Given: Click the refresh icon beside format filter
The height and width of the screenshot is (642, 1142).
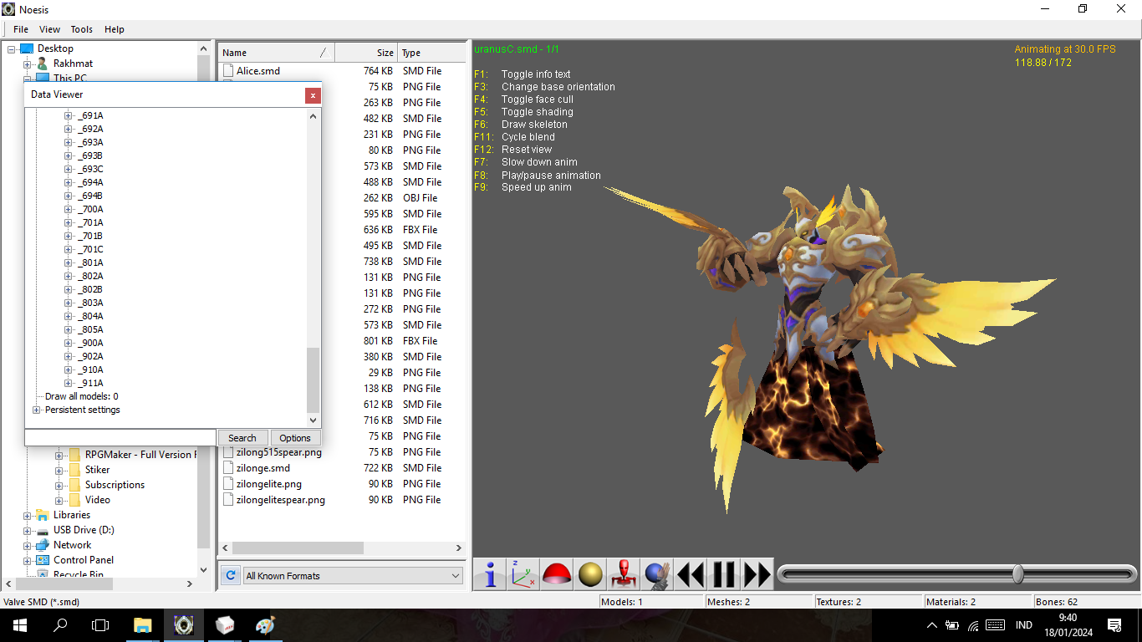Looking at the screenshot, I should [x=231, y=575].
